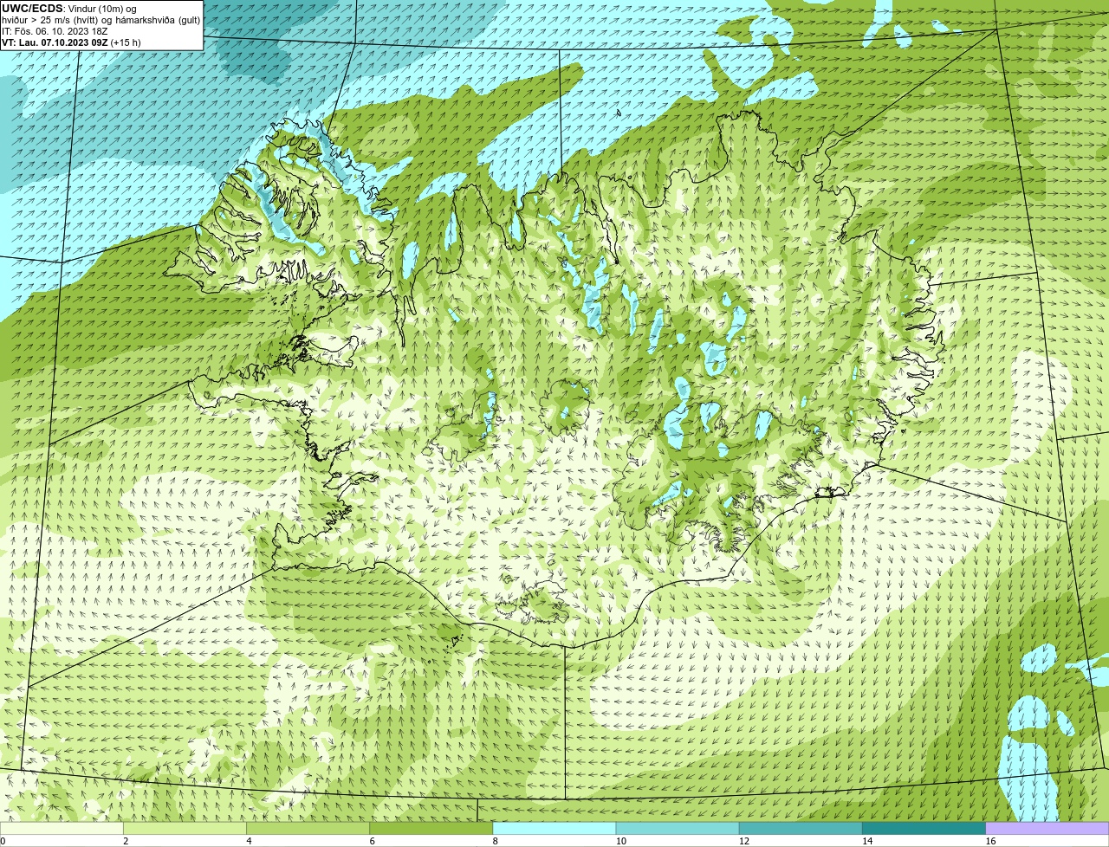Image resolution: width=1109 pixels, height=847 pixels.
Task: Click the 6–8 m/s green legend swatch
Action: pyautogui.click(x=431, y=828)
